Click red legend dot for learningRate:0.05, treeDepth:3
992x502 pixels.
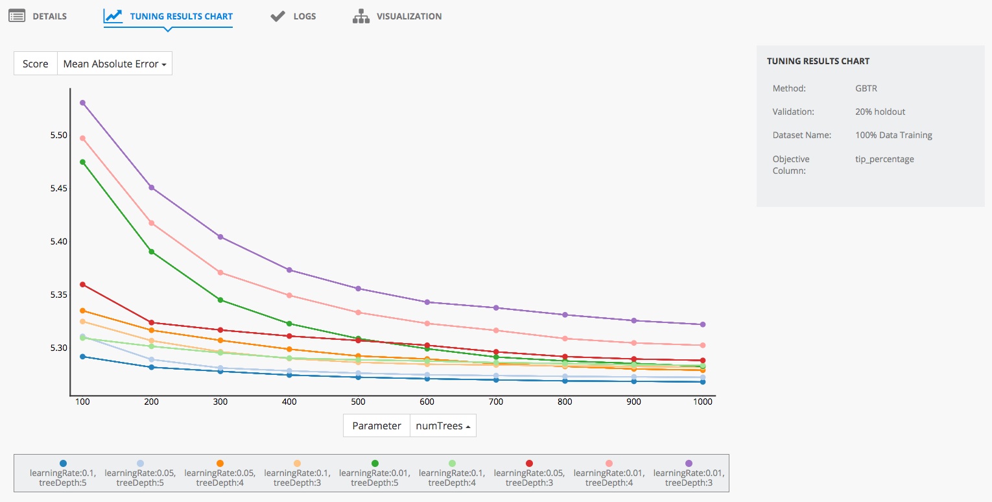point(530,463)
